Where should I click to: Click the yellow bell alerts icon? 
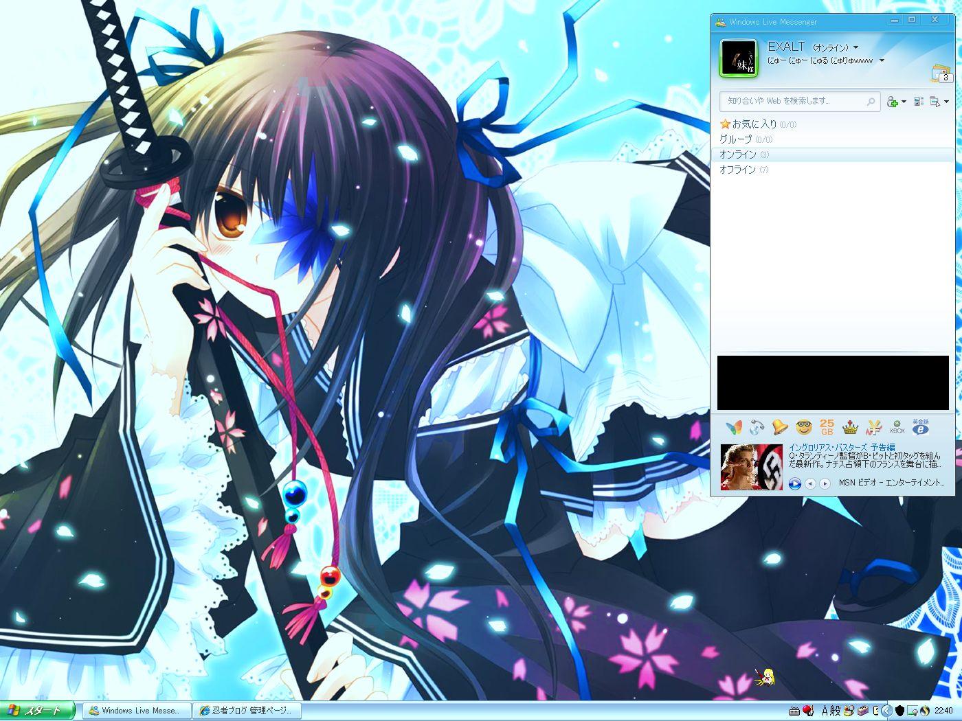780,427
